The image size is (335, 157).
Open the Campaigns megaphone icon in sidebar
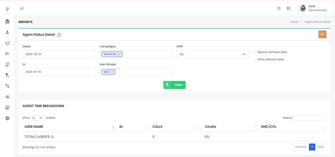[7, 43]
